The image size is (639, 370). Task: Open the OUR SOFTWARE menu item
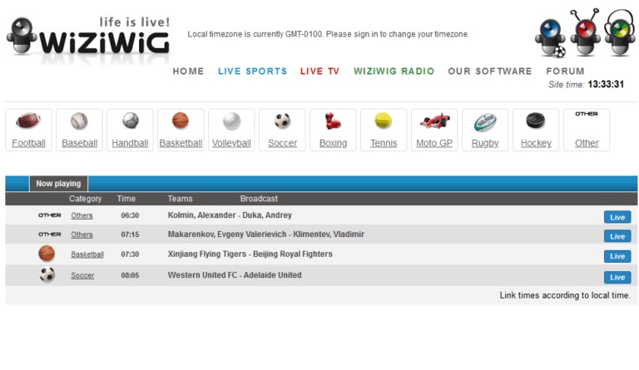click(x=490, y=72)
